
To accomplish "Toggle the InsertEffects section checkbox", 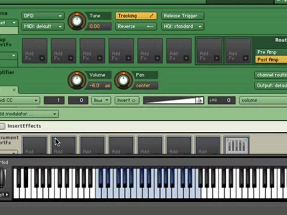I will (2, 126).
